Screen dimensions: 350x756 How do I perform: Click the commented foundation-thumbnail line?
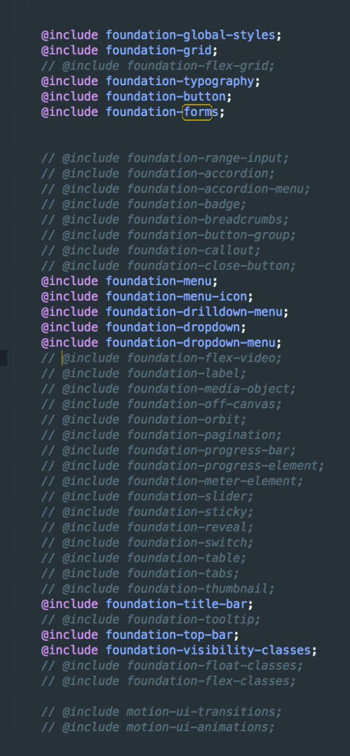158,589
